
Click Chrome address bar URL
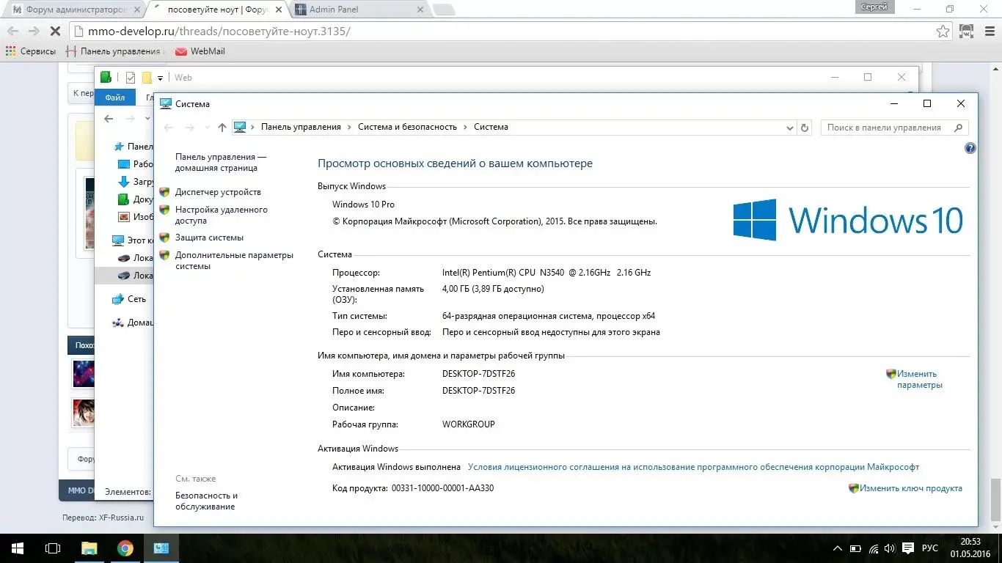[x=219, y=32]
